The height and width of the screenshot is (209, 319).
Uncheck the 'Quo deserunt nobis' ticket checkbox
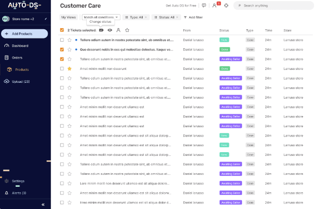click(x=62, y=50)
